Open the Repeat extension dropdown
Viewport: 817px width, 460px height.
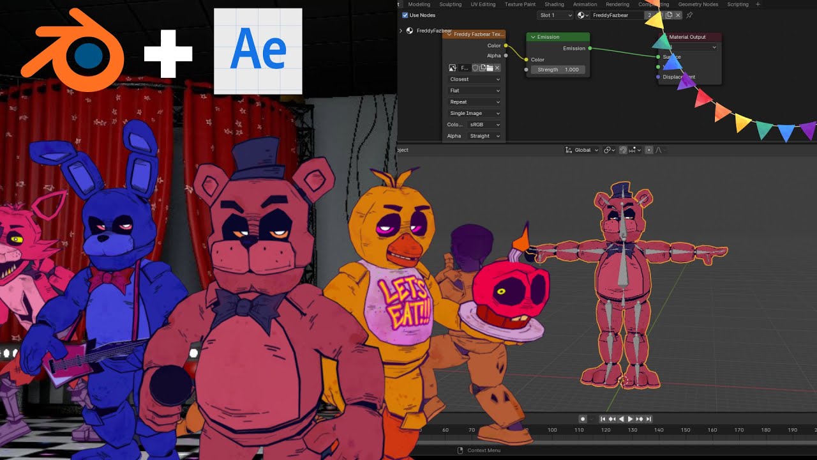pyautogui.click(x=474, y=102)
